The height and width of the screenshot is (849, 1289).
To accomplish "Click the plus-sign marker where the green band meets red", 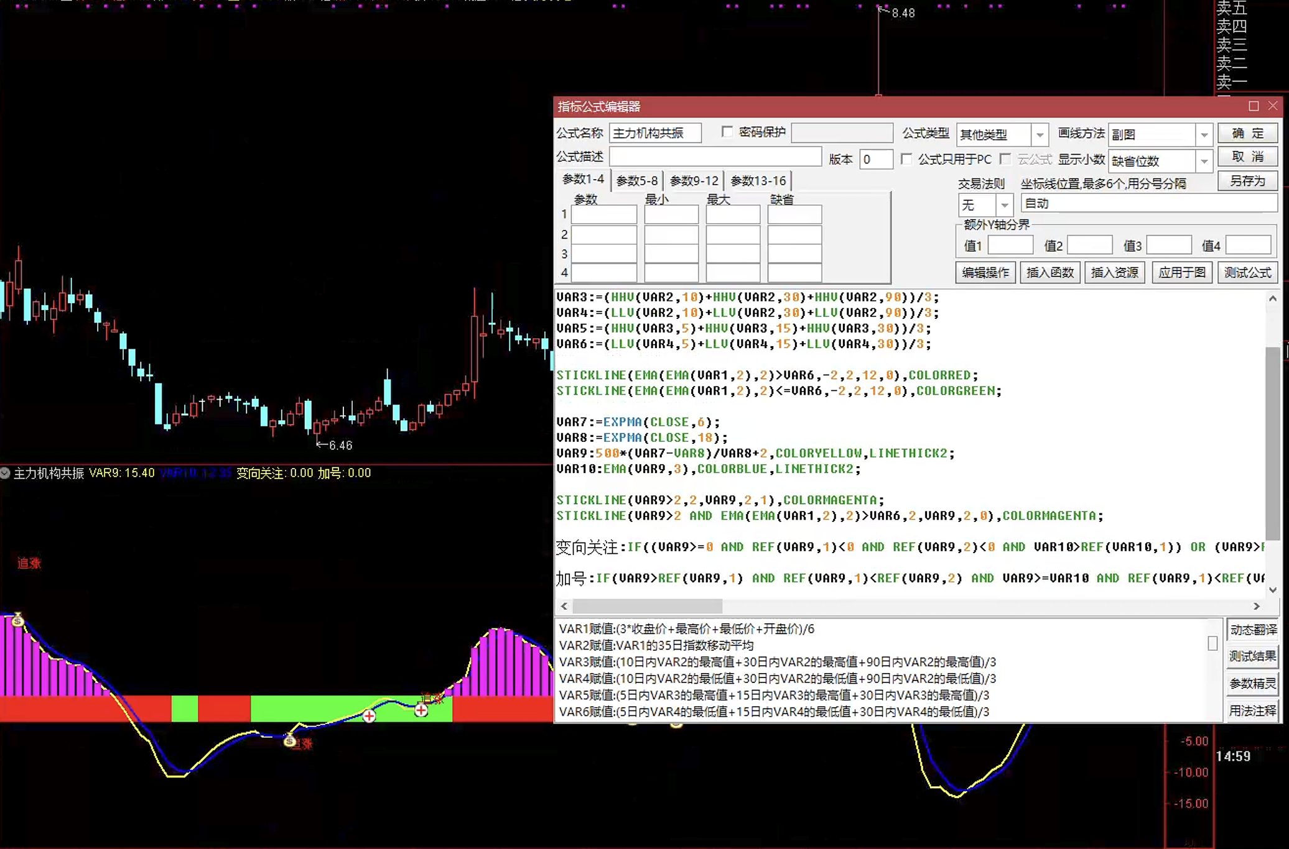I will pos(421,710).
